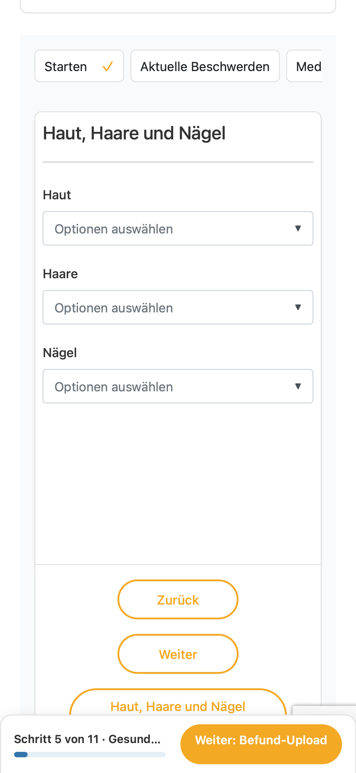Screen dimensions: 356x773
Task: Click the Nägel field label
Action: pyautogui.click(x=60, y=353)
